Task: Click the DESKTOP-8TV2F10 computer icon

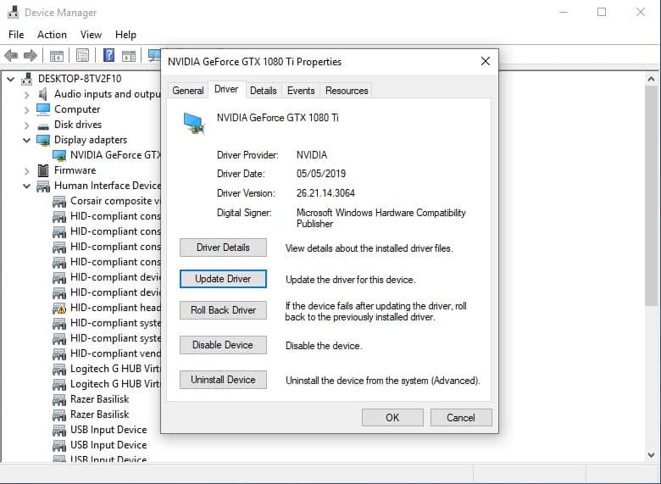Action: (x=27, y=79)
